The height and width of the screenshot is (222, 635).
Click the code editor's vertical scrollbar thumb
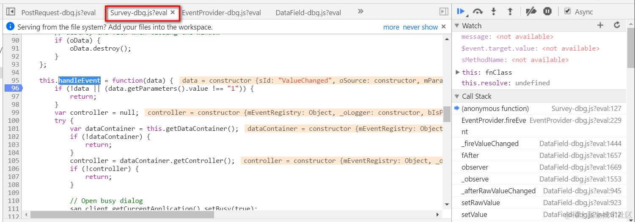click(x=447, y=114)
